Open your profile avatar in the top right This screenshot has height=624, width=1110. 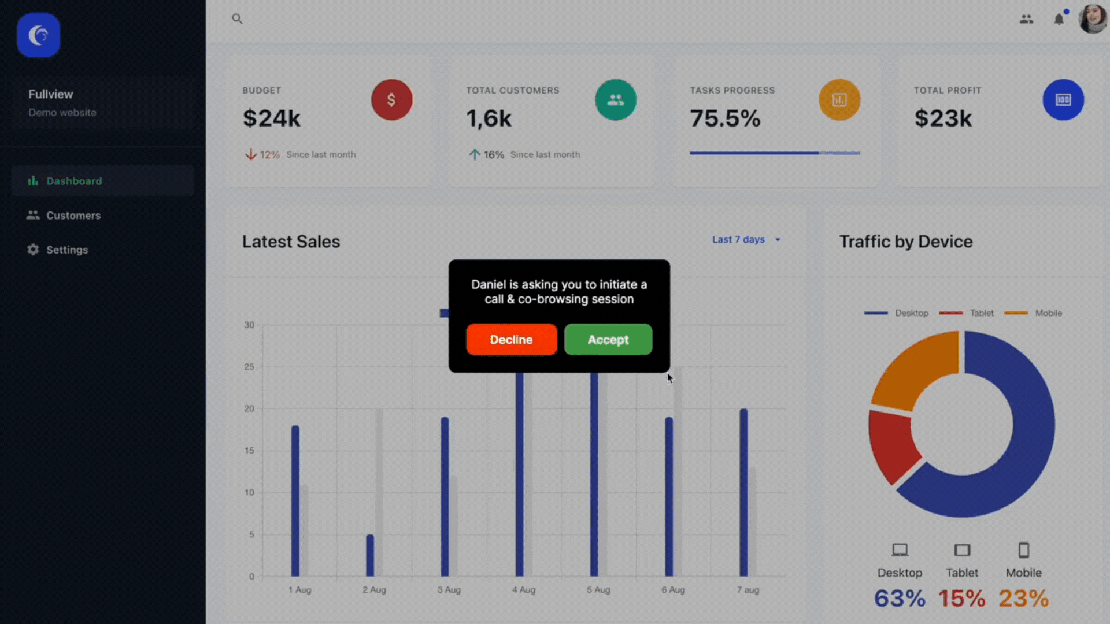pyautogui.click(x=1092, y=18)
